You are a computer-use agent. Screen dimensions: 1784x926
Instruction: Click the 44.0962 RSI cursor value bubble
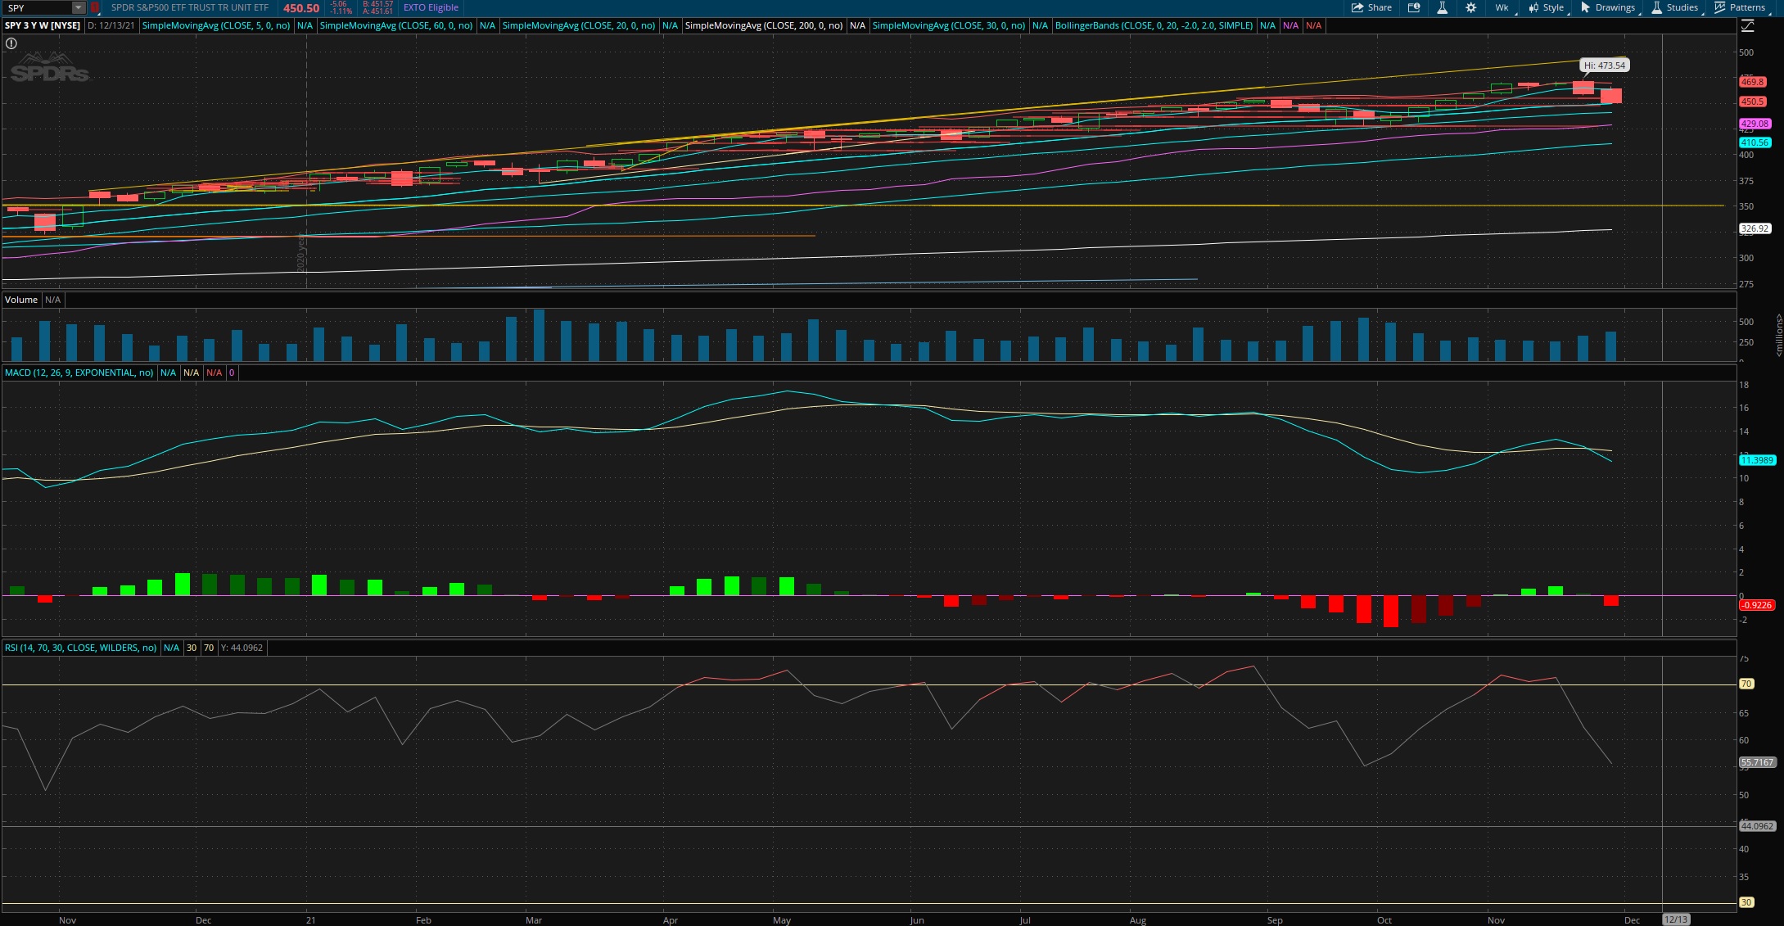coord(1757,826)
